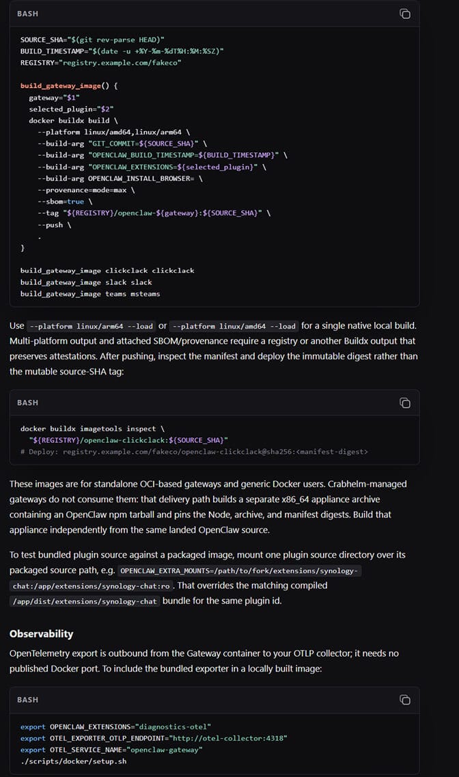The height and width of the screenshot is (777, 459).
Task: Click "build_gateway_image teams msteams" line
Action: coord(90,294)
